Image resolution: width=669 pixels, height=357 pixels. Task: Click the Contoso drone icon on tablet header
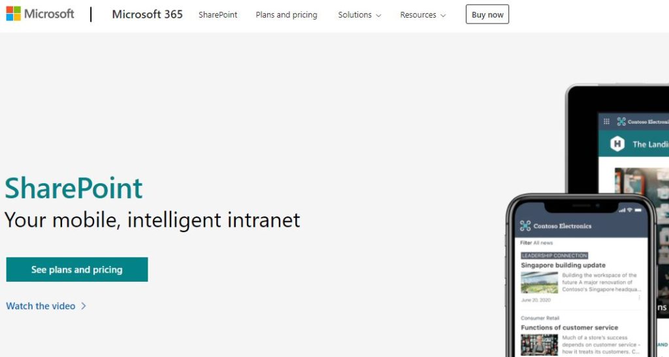(x=621, y=122)
